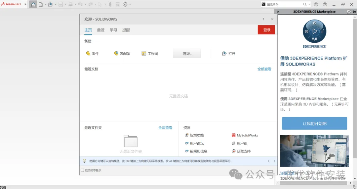View all (全部查看) recent folders

(x=165, y=128)
